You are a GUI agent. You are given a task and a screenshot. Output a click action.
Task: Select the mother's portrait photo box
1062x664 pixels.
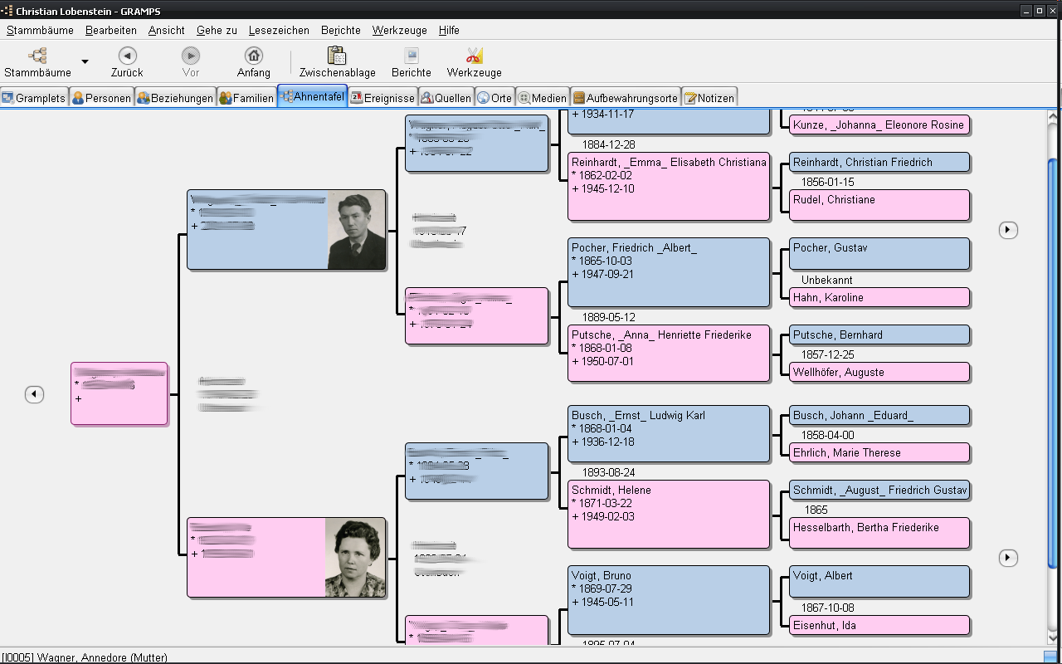286,557
